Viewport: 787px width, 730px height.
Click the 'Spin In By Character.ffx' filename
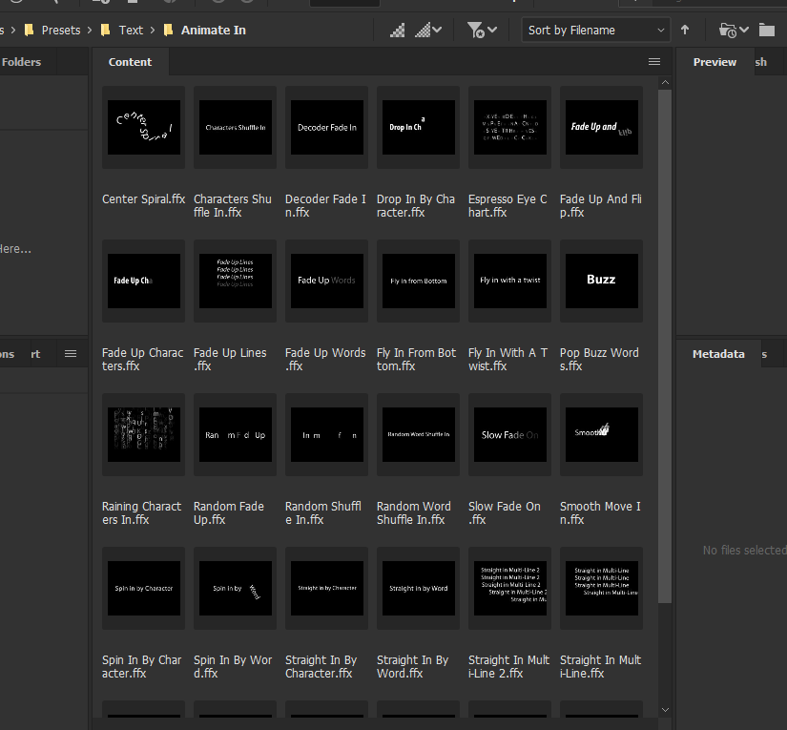click(x=141, y=666)
